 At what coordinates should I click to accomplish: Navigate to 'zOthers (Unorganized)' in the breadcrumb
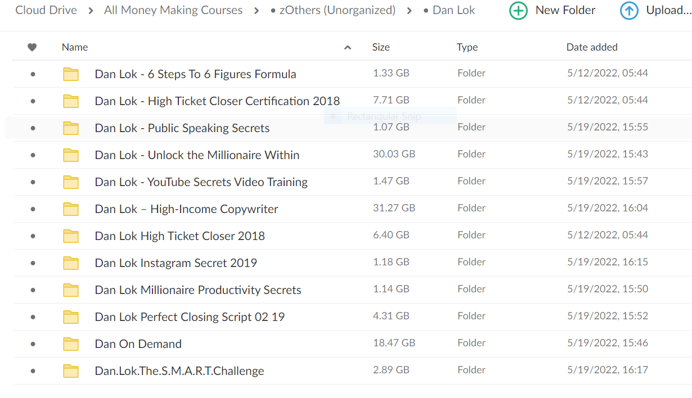coord(336,10)
